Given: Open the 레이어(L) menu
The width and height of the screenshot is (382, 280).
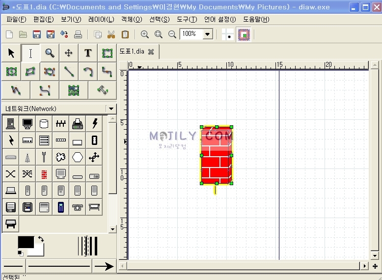Looking at the screenshot, I should click(x=101, y=20).
